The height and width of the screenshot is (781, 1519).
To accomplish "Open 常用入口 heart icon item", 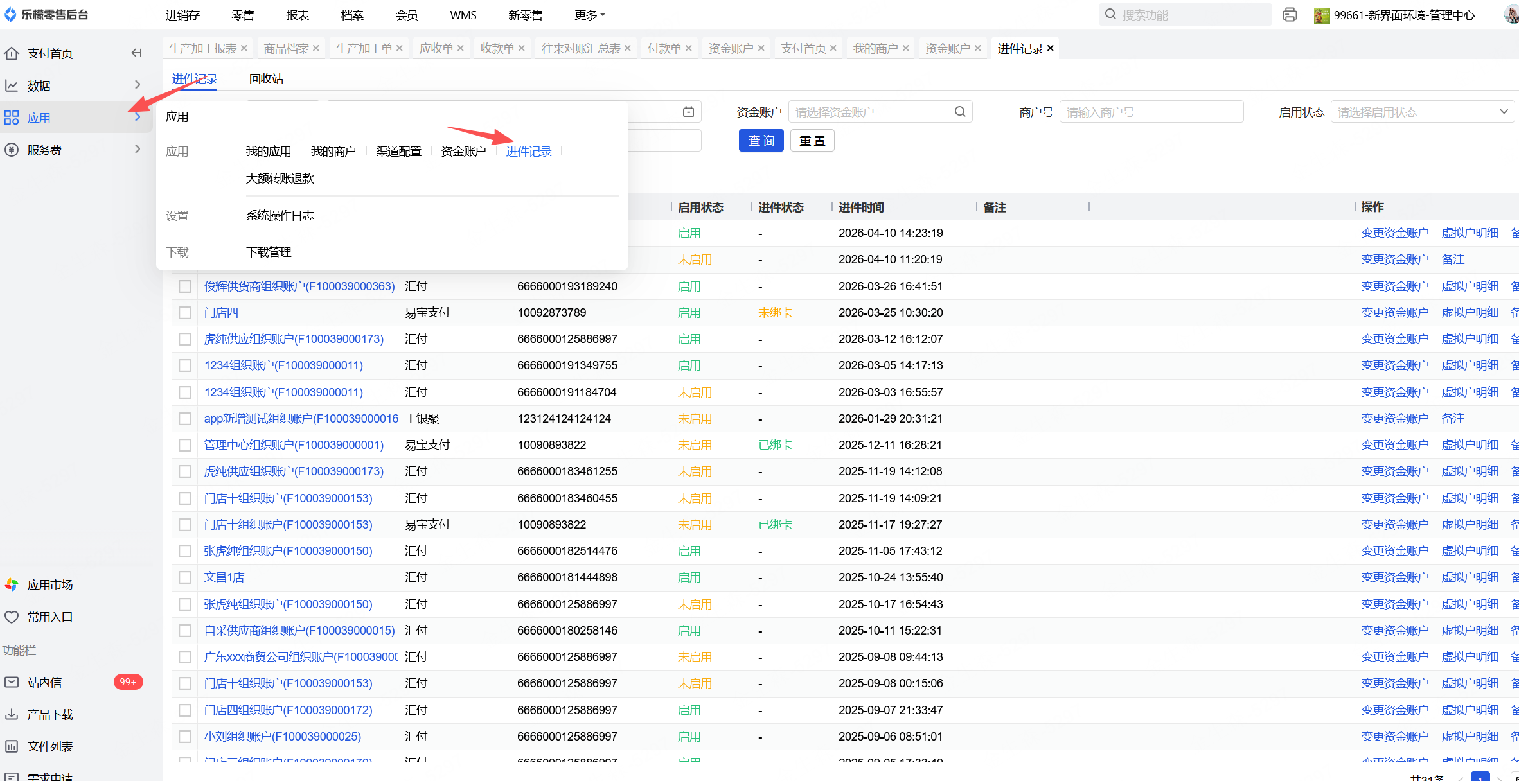I will 49,617.
